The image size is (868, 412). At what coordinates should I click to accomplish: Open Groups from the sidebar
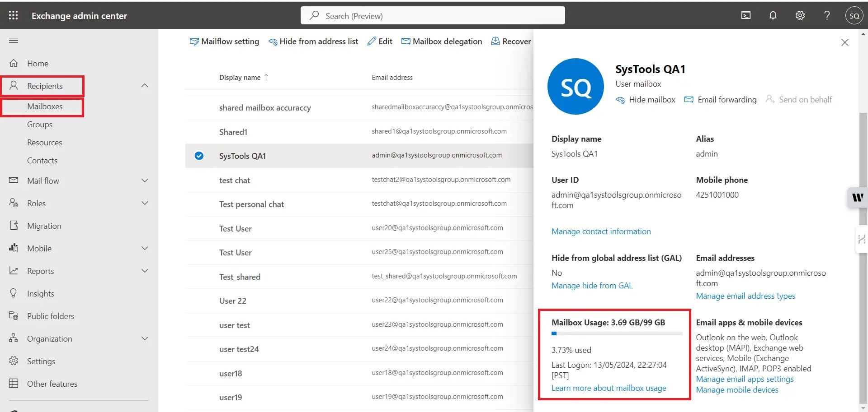(39, 124)
